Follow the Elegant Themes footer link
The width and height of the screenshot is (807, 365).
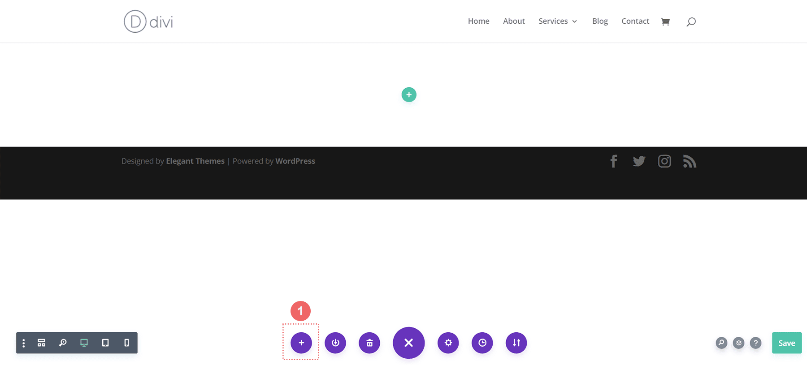[195, 161]
